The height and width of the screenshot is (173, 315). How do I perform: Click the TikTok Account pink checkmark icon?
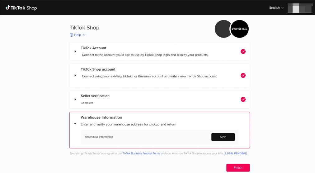pos(243,51)
